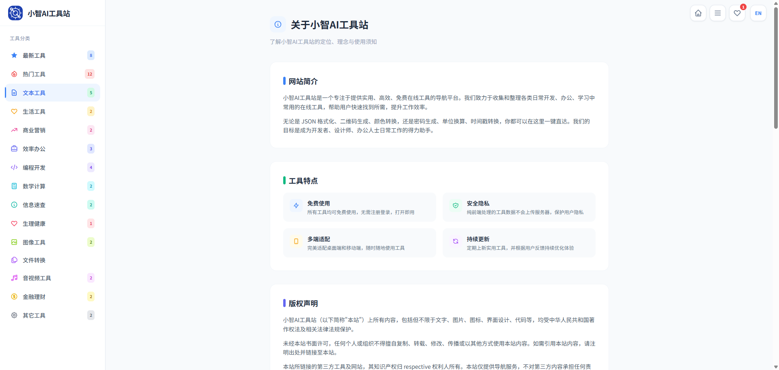This screenshot has height=370, width=779.
Task: Click the heart icon for 生活工具
Action: point(14,111)
